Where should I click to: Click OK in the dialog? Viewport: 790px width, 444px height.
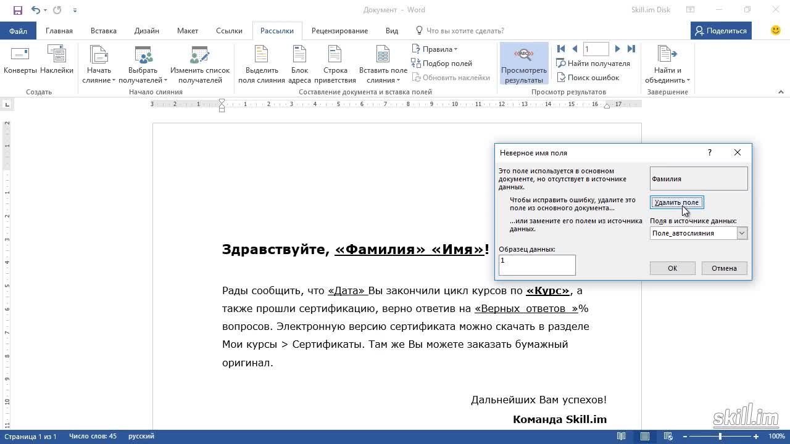(672, 268)
